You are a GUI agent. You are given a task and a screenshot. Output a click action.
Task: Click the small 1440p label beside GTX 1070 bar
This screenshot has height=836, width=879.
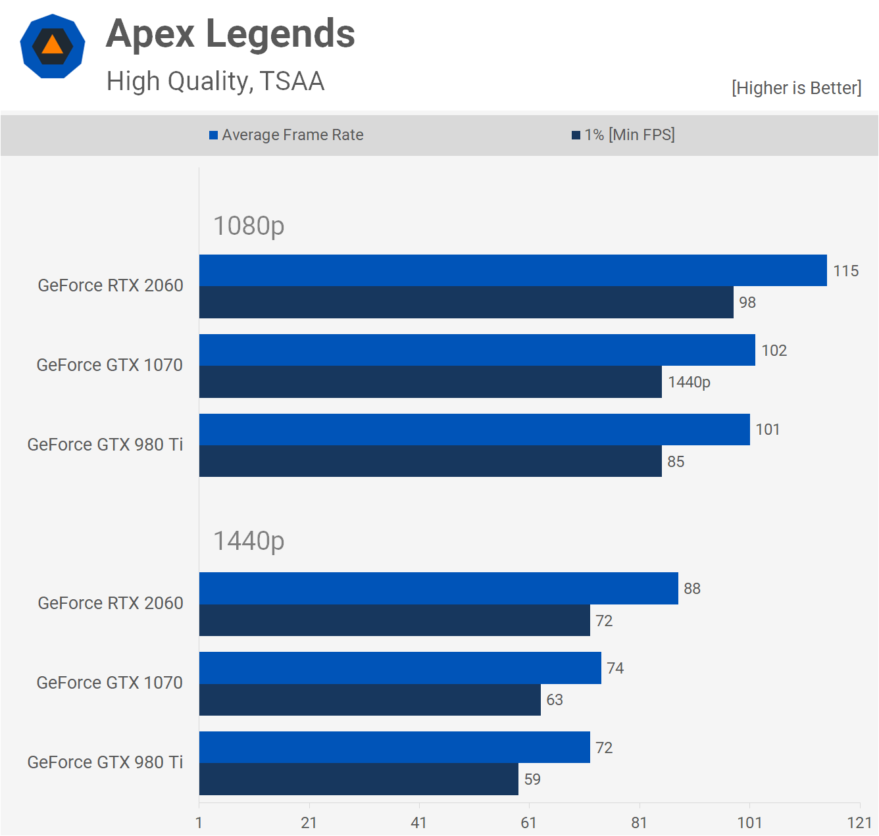click(x=689, y=382)
